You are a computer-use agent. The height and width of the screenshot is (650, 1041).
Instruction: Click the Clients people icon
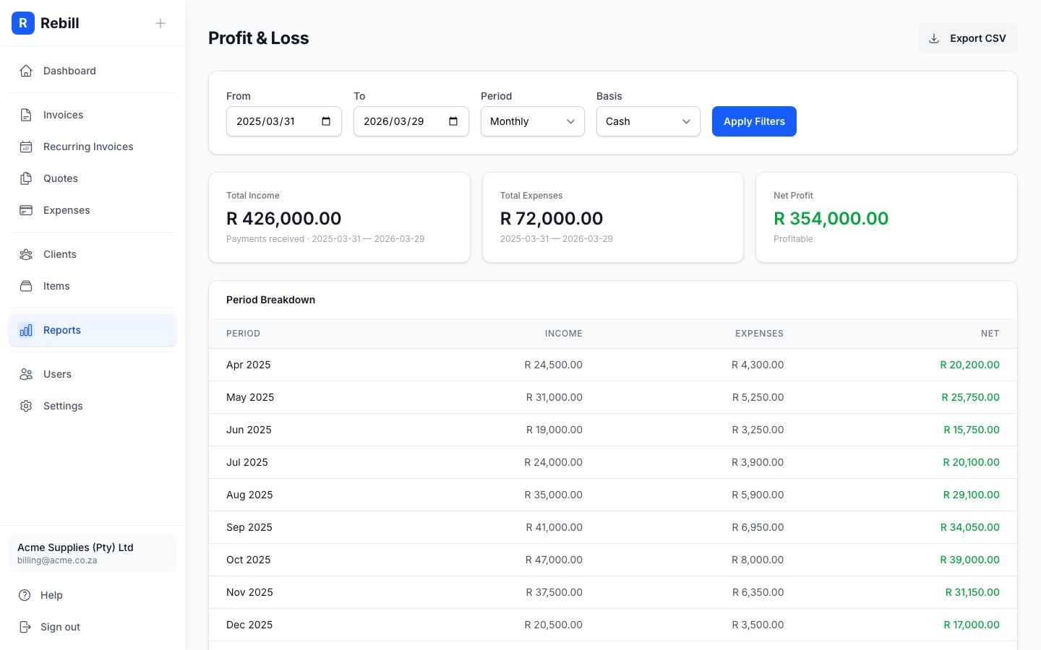(x=26, y=254)
